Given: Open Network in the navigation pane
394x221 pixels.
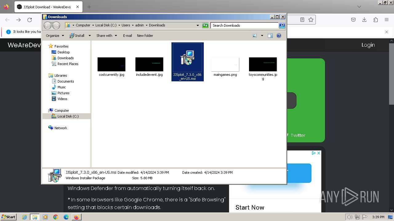Looking at the screenshot, I should pyautogui.click(x=61, y=128).
